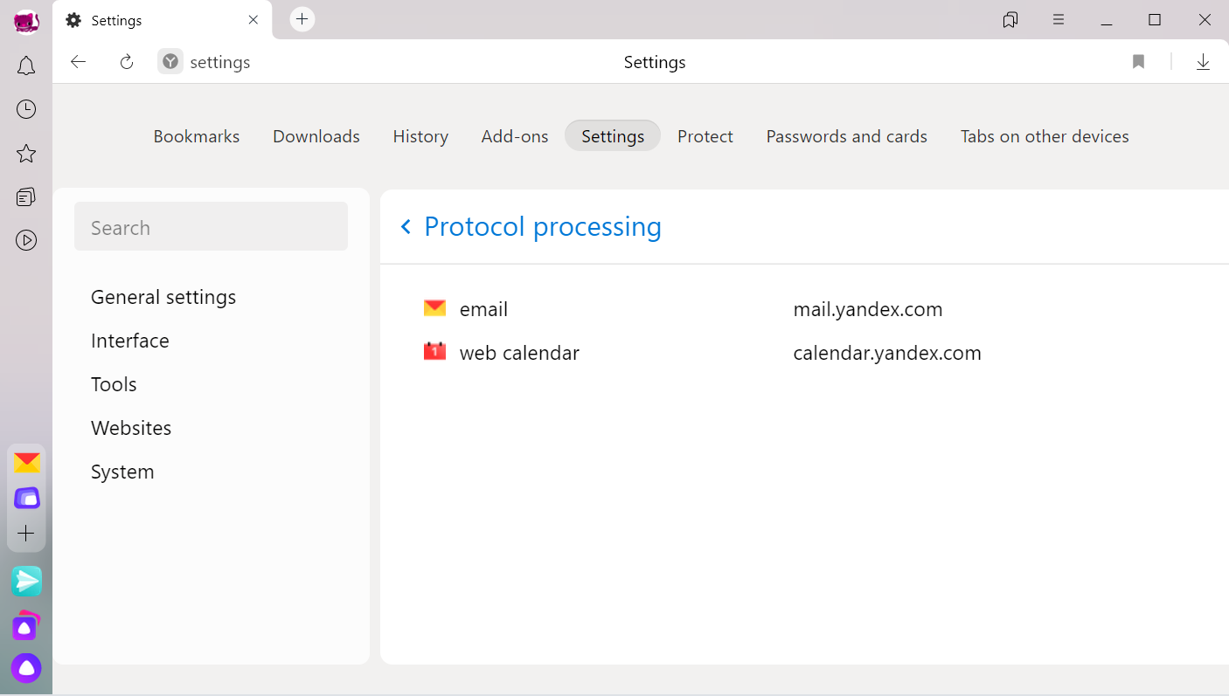Launch the Alice voice assistant round icon
1229x696 pixels.
coord(26,668)
